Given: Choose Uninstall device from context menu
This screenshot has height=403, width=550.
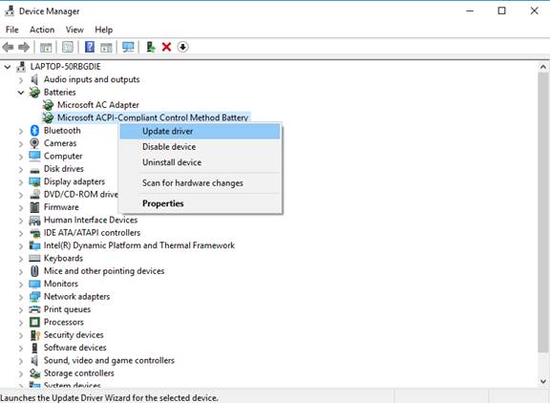Looking at the screenshot, I should click(200, 162).
